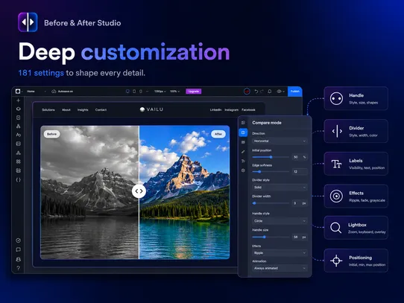Click the LinkedIn link in the site header
Viewport: 404px width, 303px height.
click(215, 110)
